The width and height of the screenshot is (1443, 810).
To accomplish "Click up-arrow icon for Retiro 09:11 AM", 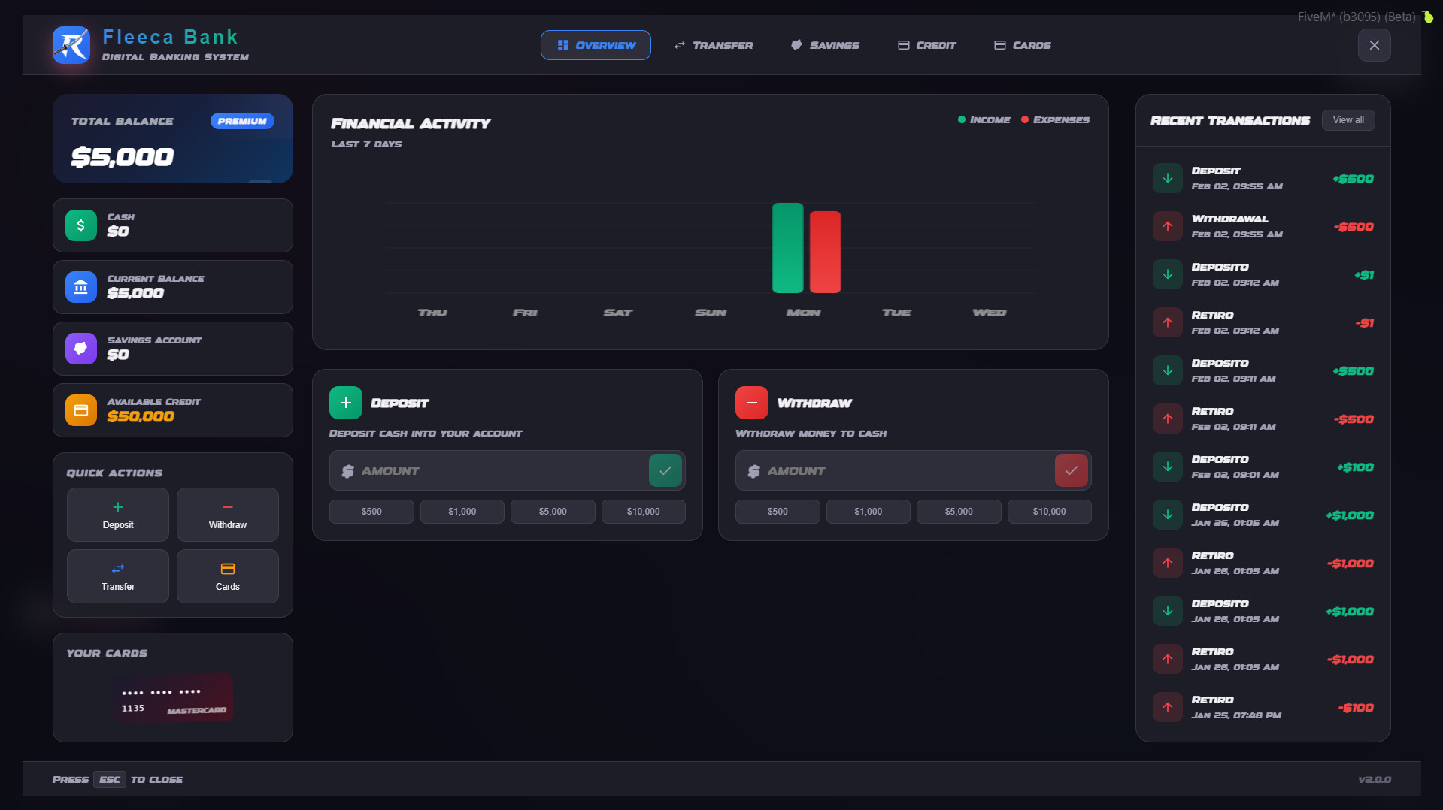I will [1168, 419].
